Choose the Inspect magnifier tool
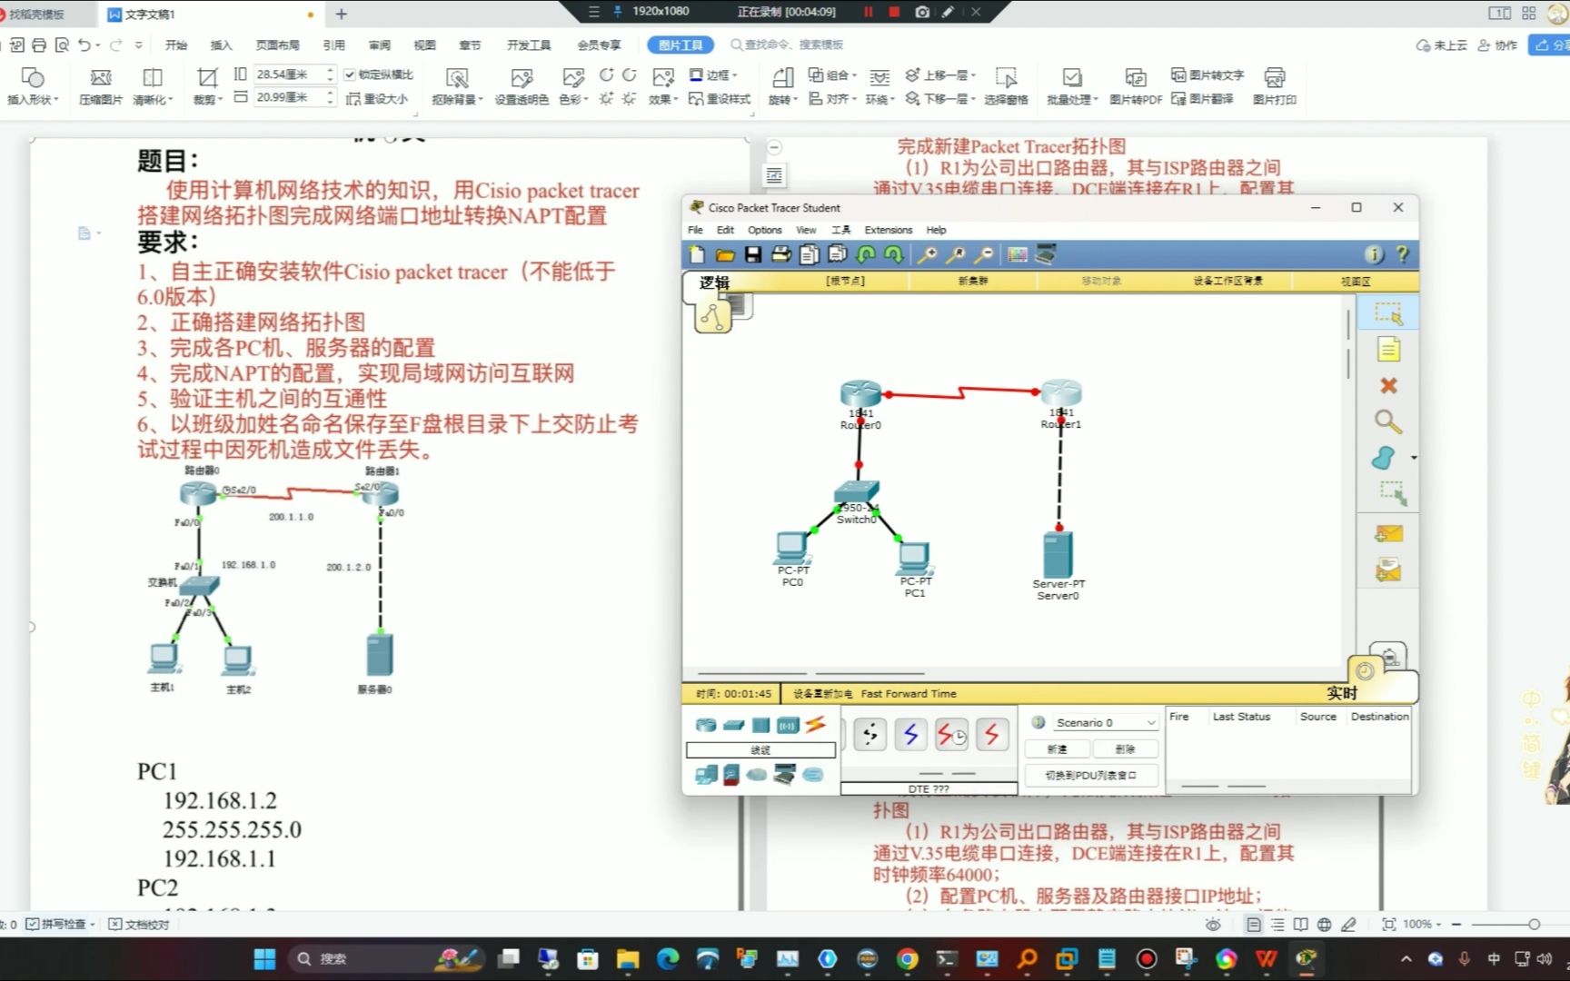Viewport: 1570px width, 981px height. (1388, 421)
